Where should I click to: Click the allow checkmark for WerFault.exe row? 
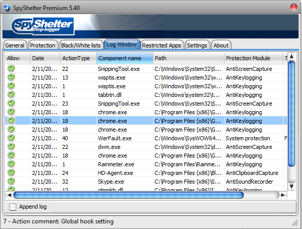click(11, 138)
